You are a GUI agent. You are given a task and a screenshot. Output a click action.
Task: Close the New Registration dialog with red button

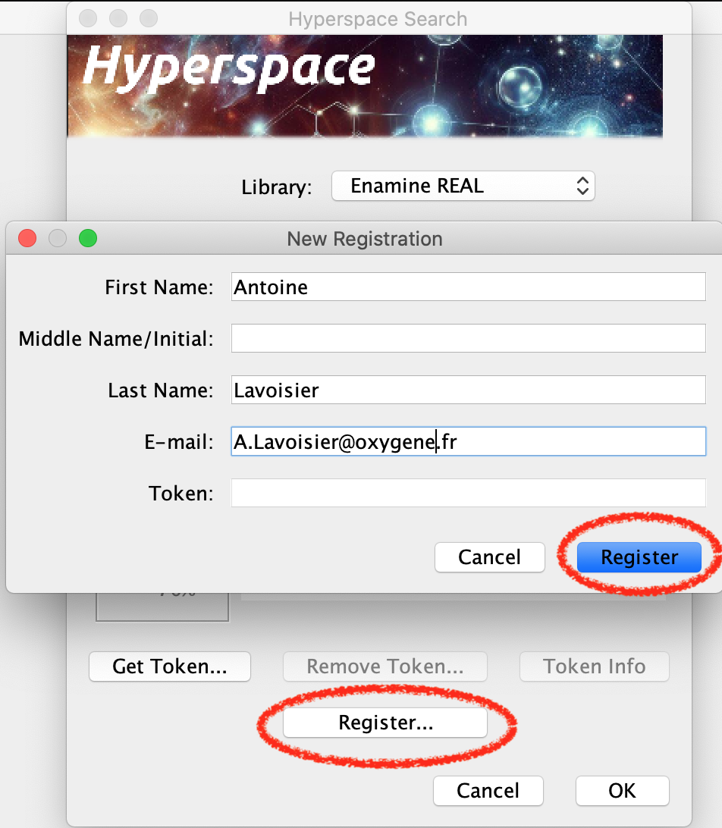pos(27,239)
